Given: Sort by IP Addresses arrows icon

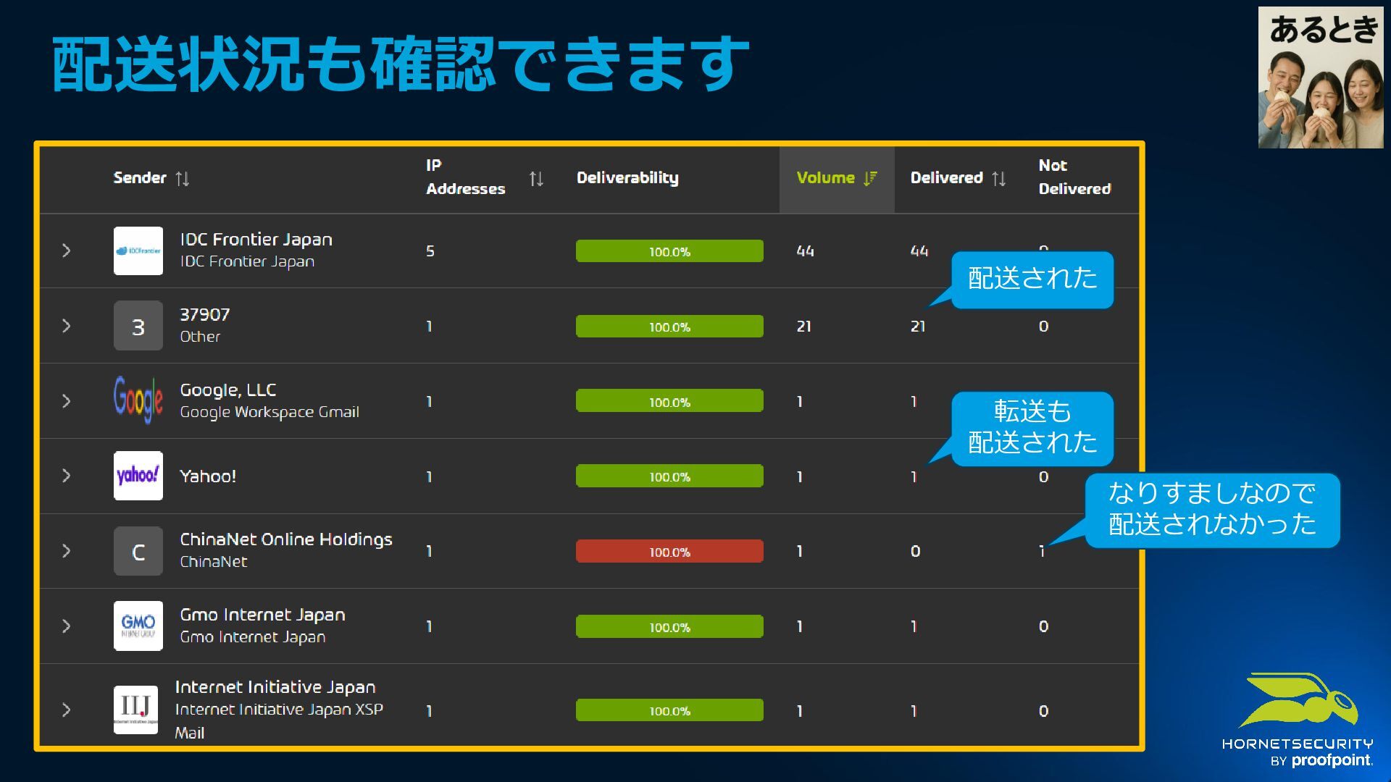Looking at the screenshot, I should (536, 178).
